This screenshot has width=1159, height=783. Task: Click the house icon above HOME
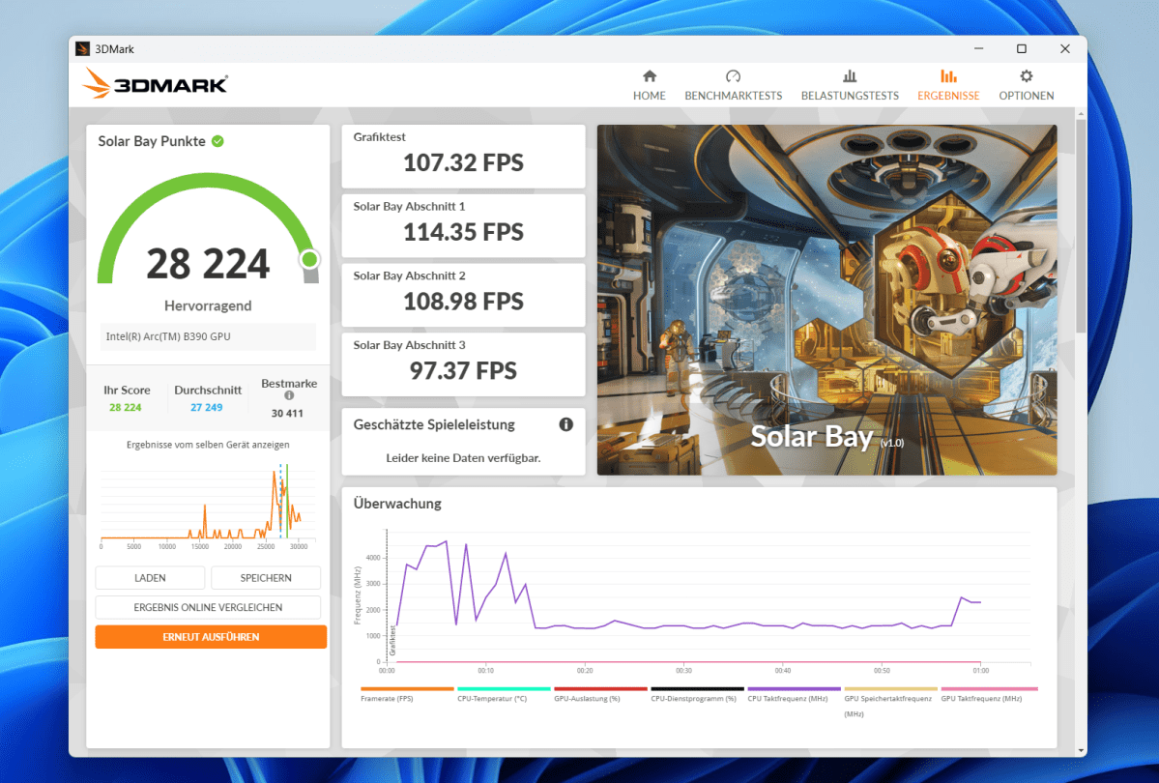coord(649,75)
